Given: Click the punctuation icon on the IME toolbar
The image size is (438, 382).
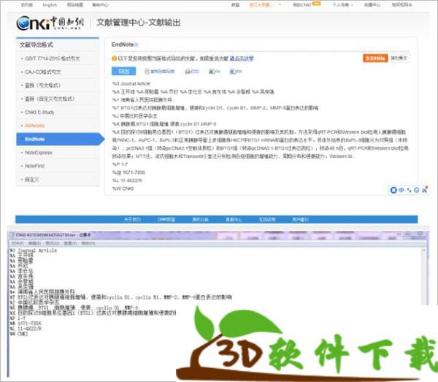Looking at the screenshot, I should 409,190.
